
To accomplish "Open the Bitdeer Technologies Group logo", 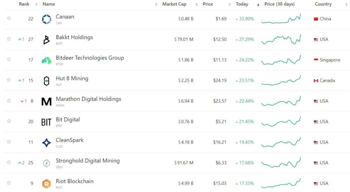I will click(46, 60).
